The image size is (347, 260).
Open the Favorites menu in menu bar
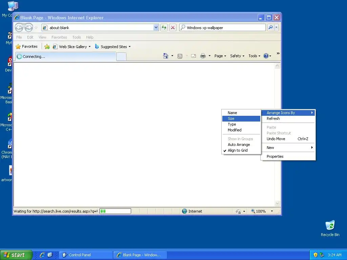pos(59,37)
